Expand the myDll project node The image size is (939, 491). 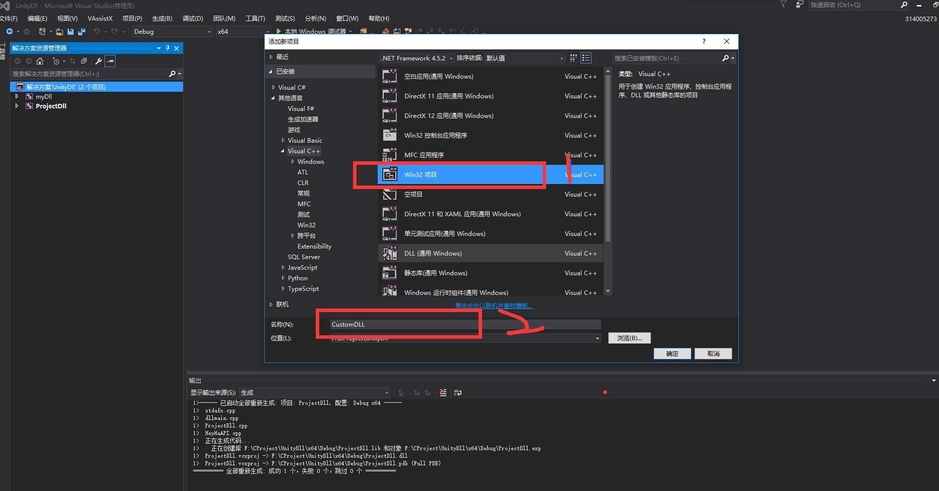[17, 96]
